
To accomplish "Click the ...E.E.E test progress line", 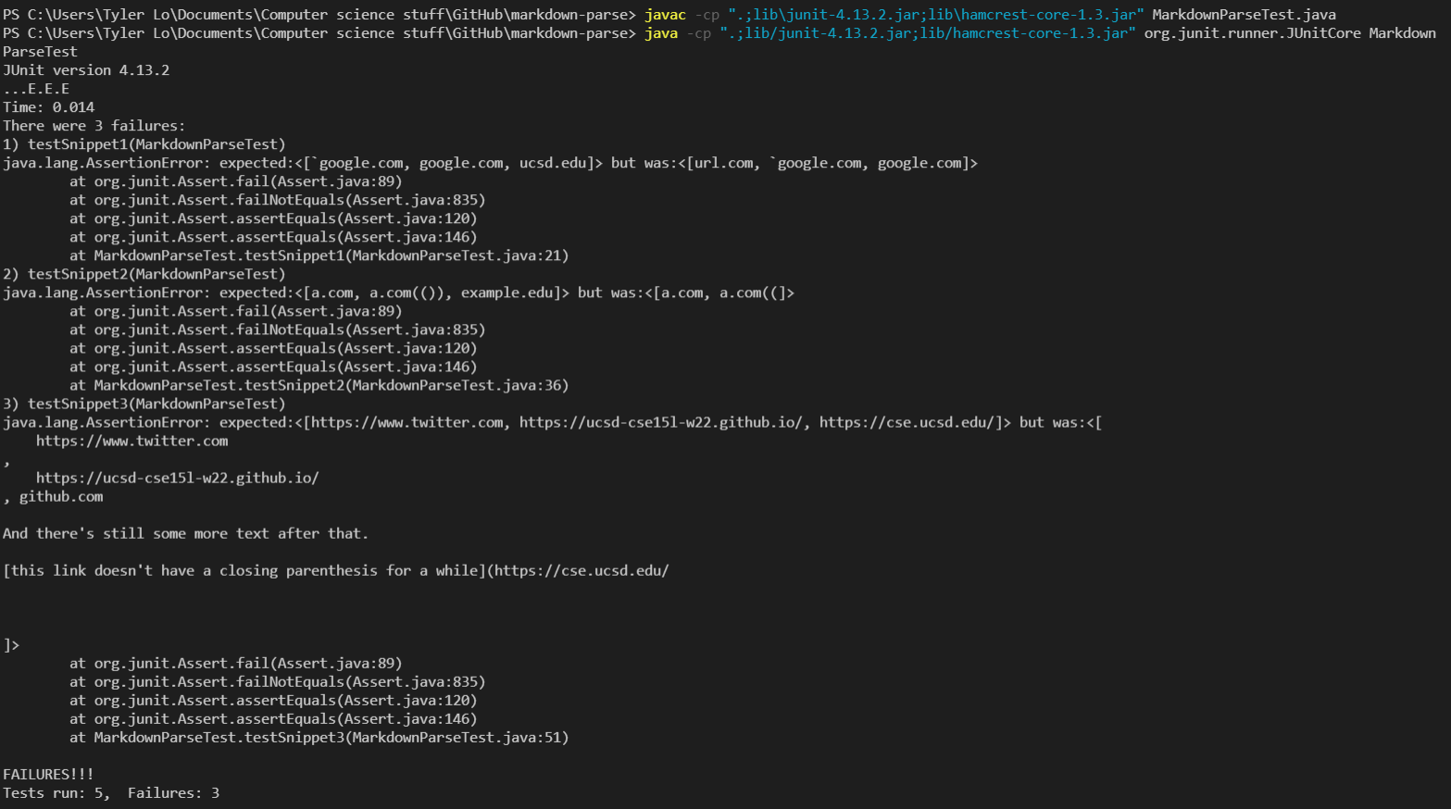I will coord(36,89).
